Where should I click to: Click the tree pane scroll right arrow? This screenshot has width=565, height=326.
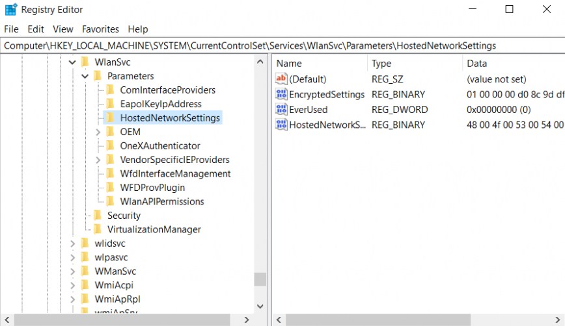pyautogui.click(x=247, y=320)
